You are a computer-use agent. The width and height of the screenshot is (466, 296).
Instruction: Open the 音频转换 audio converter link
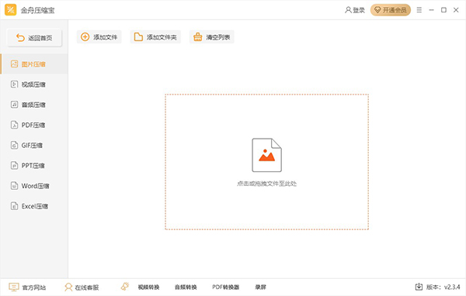[x=186, y=287]
